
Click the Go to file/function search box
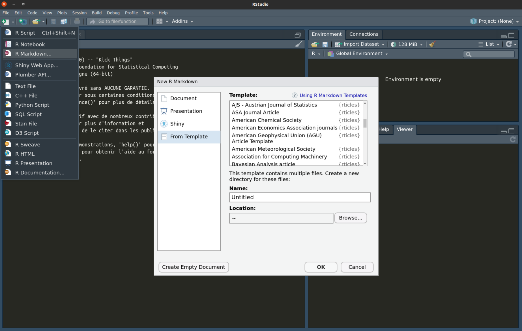click(x=117, y=21)
